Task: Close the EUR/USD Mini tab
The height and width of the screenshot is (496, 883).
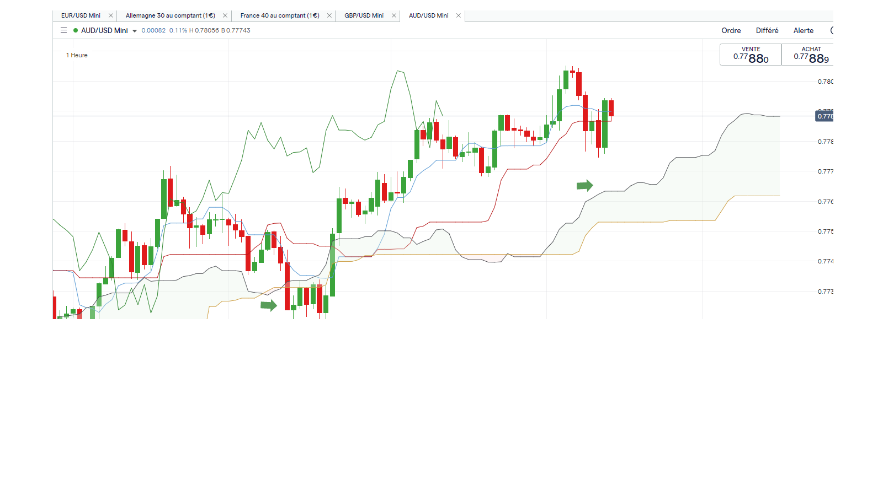Action: pyautogui.click(x=111, y=15)
